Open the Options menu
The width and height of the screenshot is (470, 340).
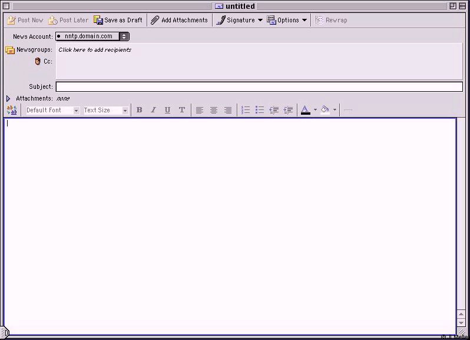coord(287,20)
